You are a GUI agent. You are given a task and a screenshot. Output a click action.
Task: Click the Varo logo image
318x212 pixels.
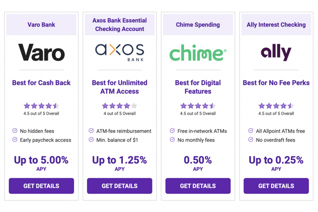pyautogui.click(x=41, y=52)
